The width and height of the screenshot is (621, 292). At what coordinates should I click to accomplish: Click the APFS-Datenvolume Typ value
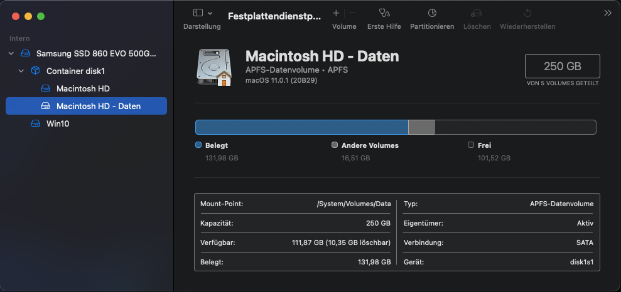(x=561, y=204)
